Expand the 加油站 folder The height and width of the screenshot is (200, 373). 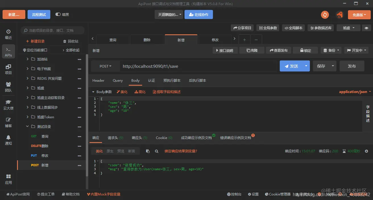click(x=28, y=59)
